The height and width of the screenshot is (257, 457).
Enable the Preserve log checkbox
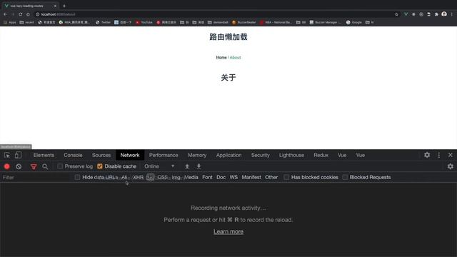[60, 166]
